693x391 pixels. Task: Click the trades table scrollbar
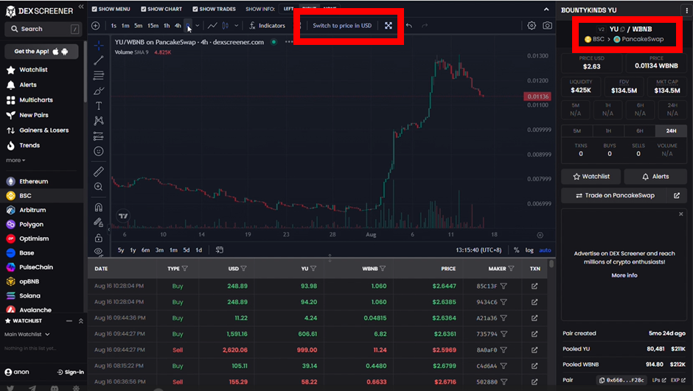coord(551,264)
